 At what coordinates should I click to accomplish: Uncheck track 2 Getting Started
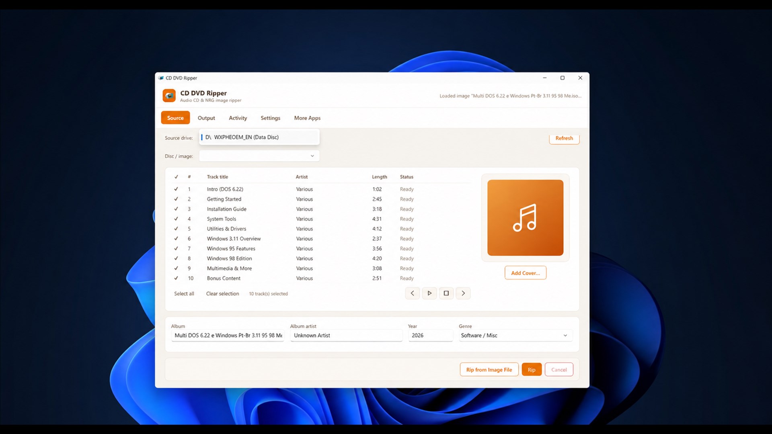[x=176, y=199]
